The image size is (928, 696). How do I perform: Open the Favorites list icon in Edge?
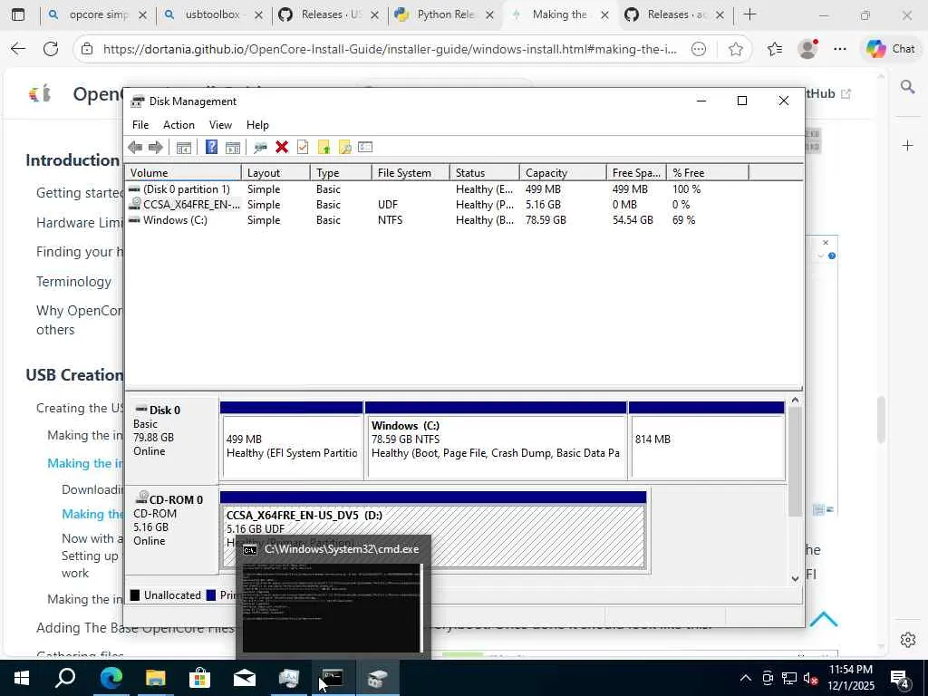click(775, 49)
